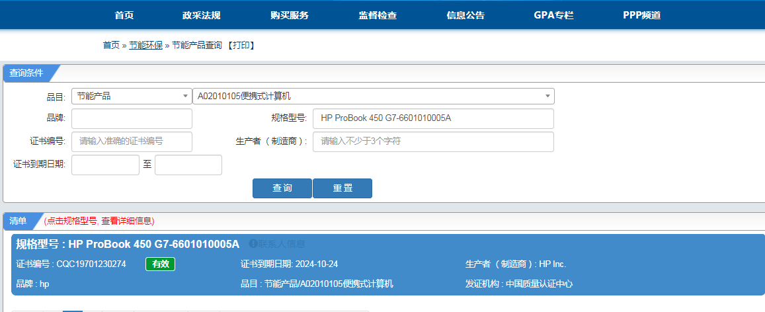
Task: Select the 信息公告 menu item
Action: click(465, 15)
